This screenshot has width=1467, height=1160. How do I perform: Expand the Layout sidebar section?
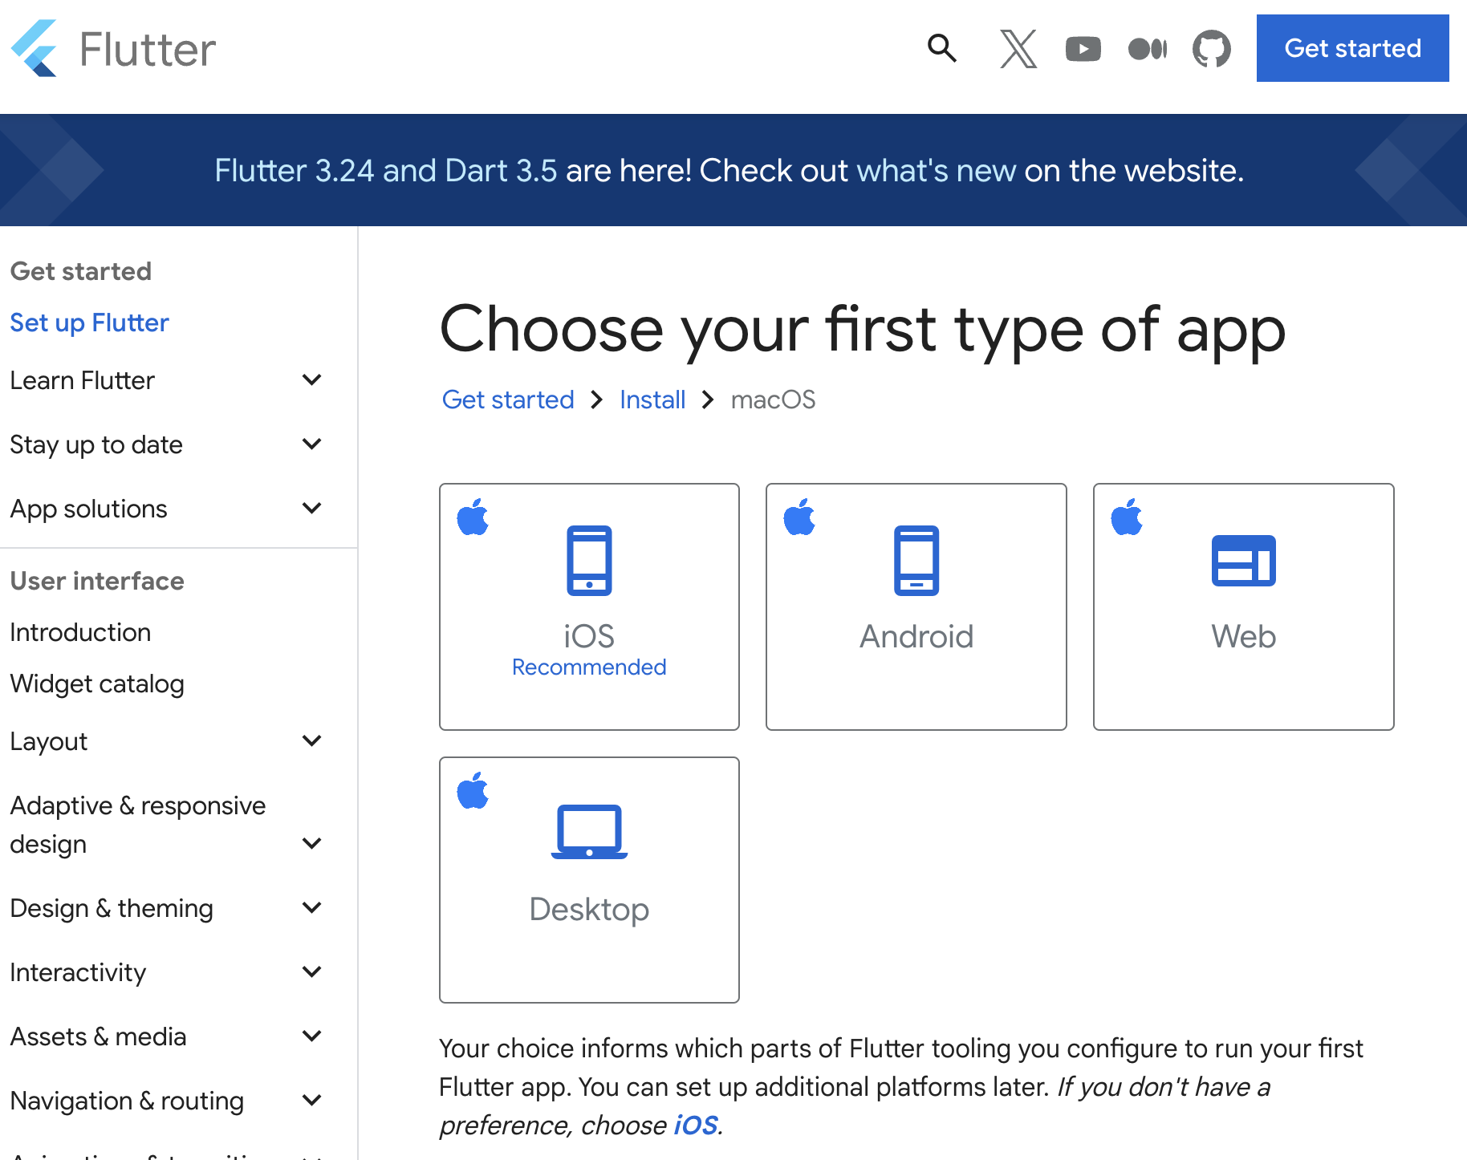312,740
